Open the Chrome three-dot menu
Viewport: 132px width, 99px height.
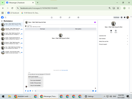tap(129, 8)
